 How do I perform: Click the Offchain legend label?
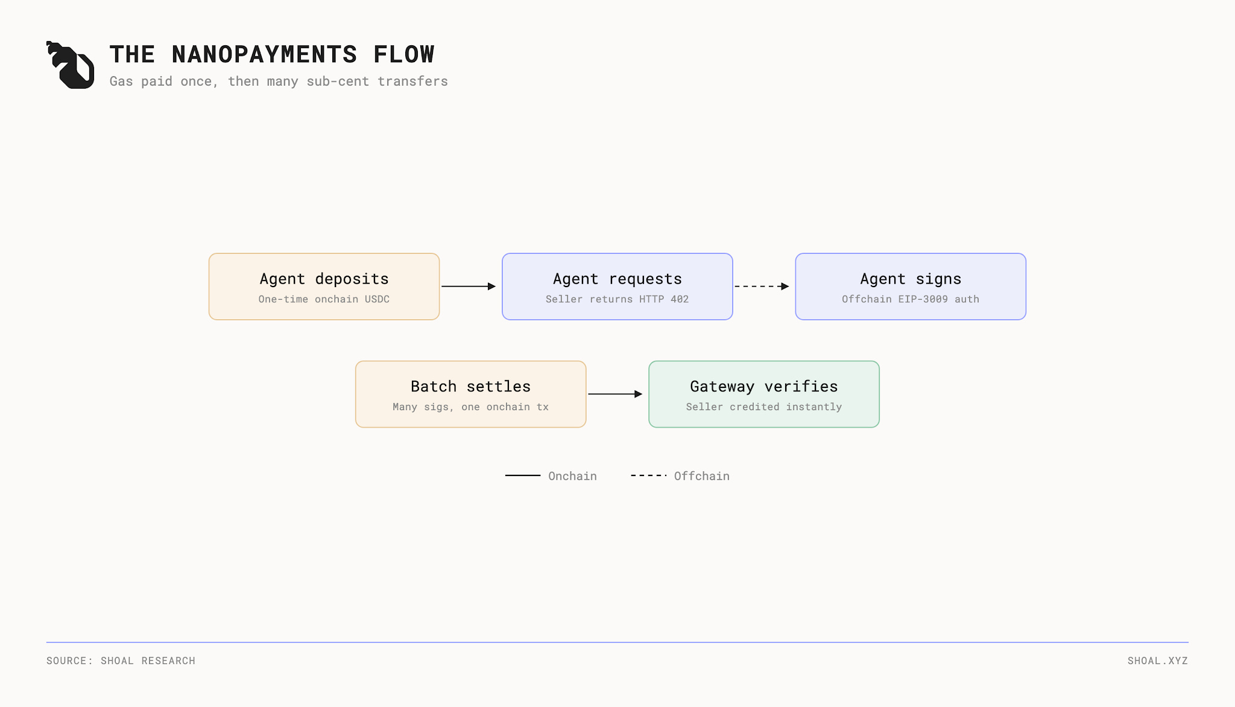click(702, 476)
